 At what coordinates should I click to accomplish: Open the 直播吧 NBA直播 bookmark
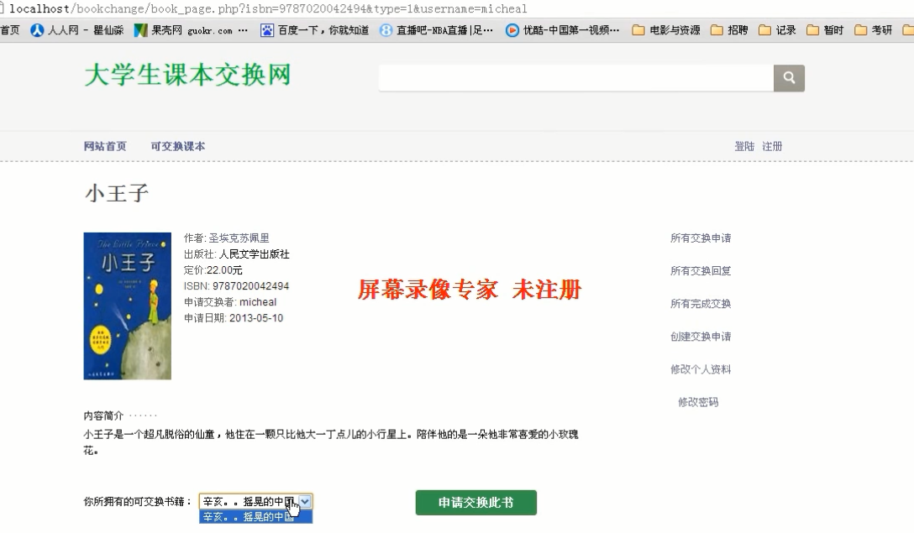[436, 30]
